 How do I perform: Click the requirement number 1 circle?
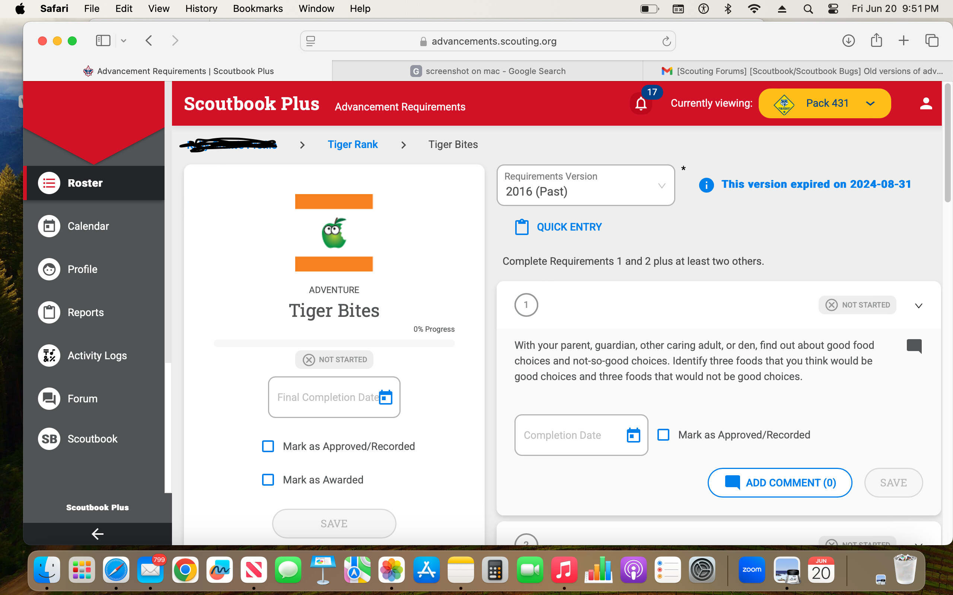526,305
